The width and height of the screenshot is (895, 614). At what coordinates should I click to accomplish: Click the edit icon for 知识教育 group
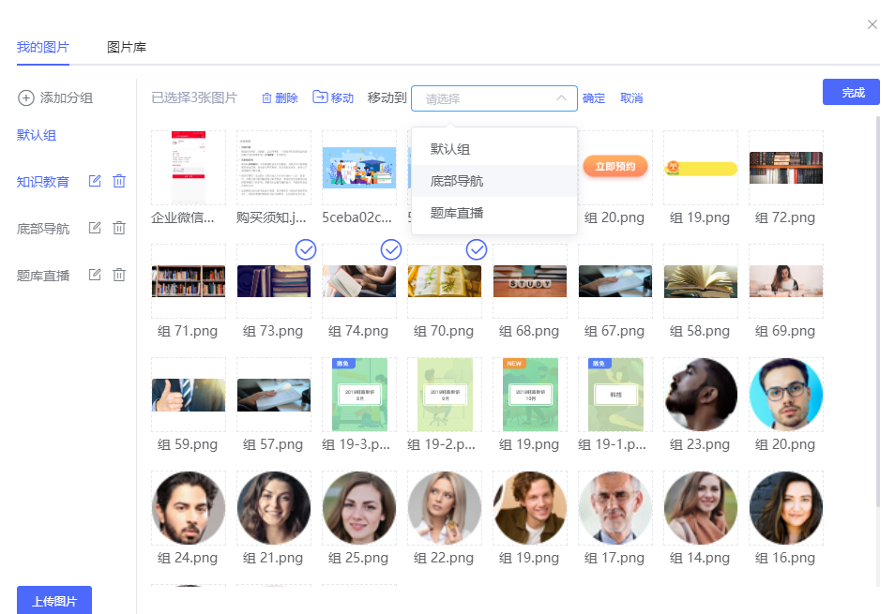pos(95,181)
